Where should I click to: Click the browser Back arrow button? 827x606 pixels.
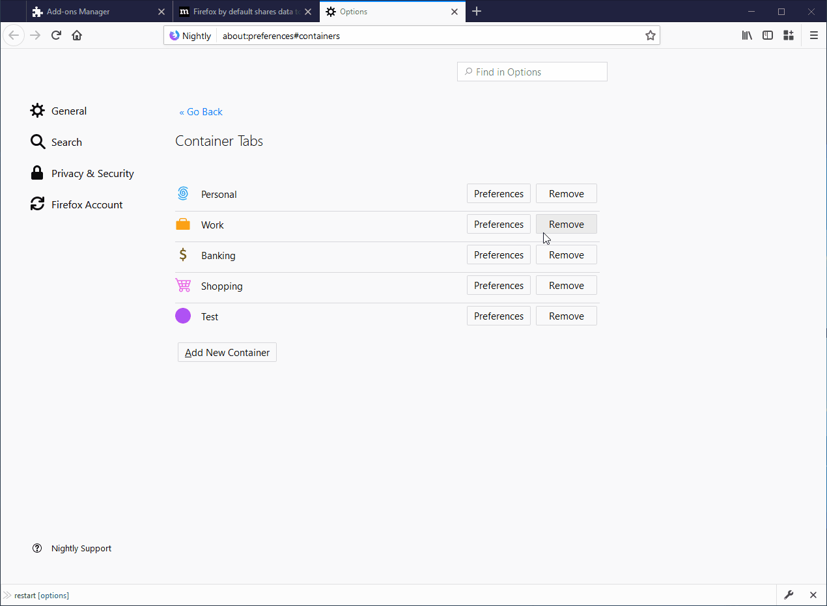[14, 35]
